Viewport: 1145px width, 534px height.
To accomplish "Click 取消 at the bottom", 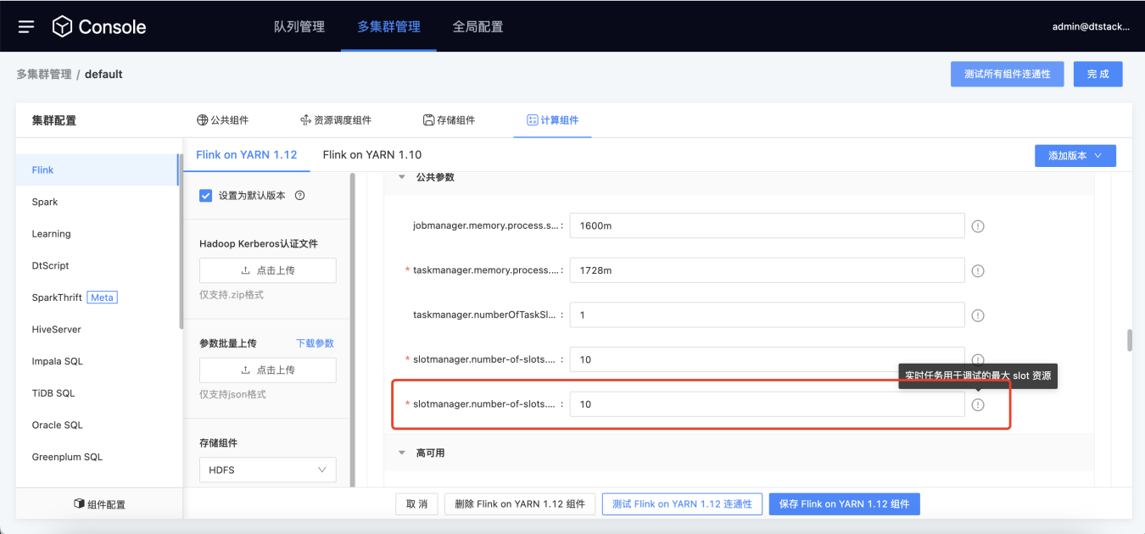I will coord(416,503).
